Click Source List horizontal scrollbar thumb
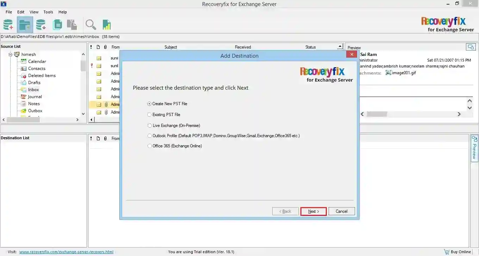This screenshot has height=256, width=479. (23, 120)
